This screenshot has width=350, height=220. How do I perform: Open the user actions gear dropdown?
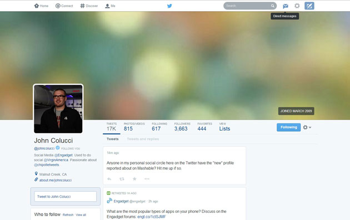coord(307,127)
